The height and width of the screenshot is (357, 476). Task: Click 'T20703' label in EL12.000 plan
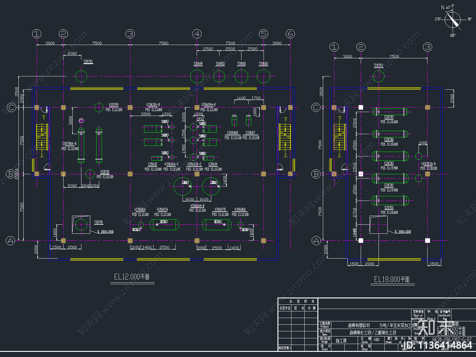click(88, 61)
